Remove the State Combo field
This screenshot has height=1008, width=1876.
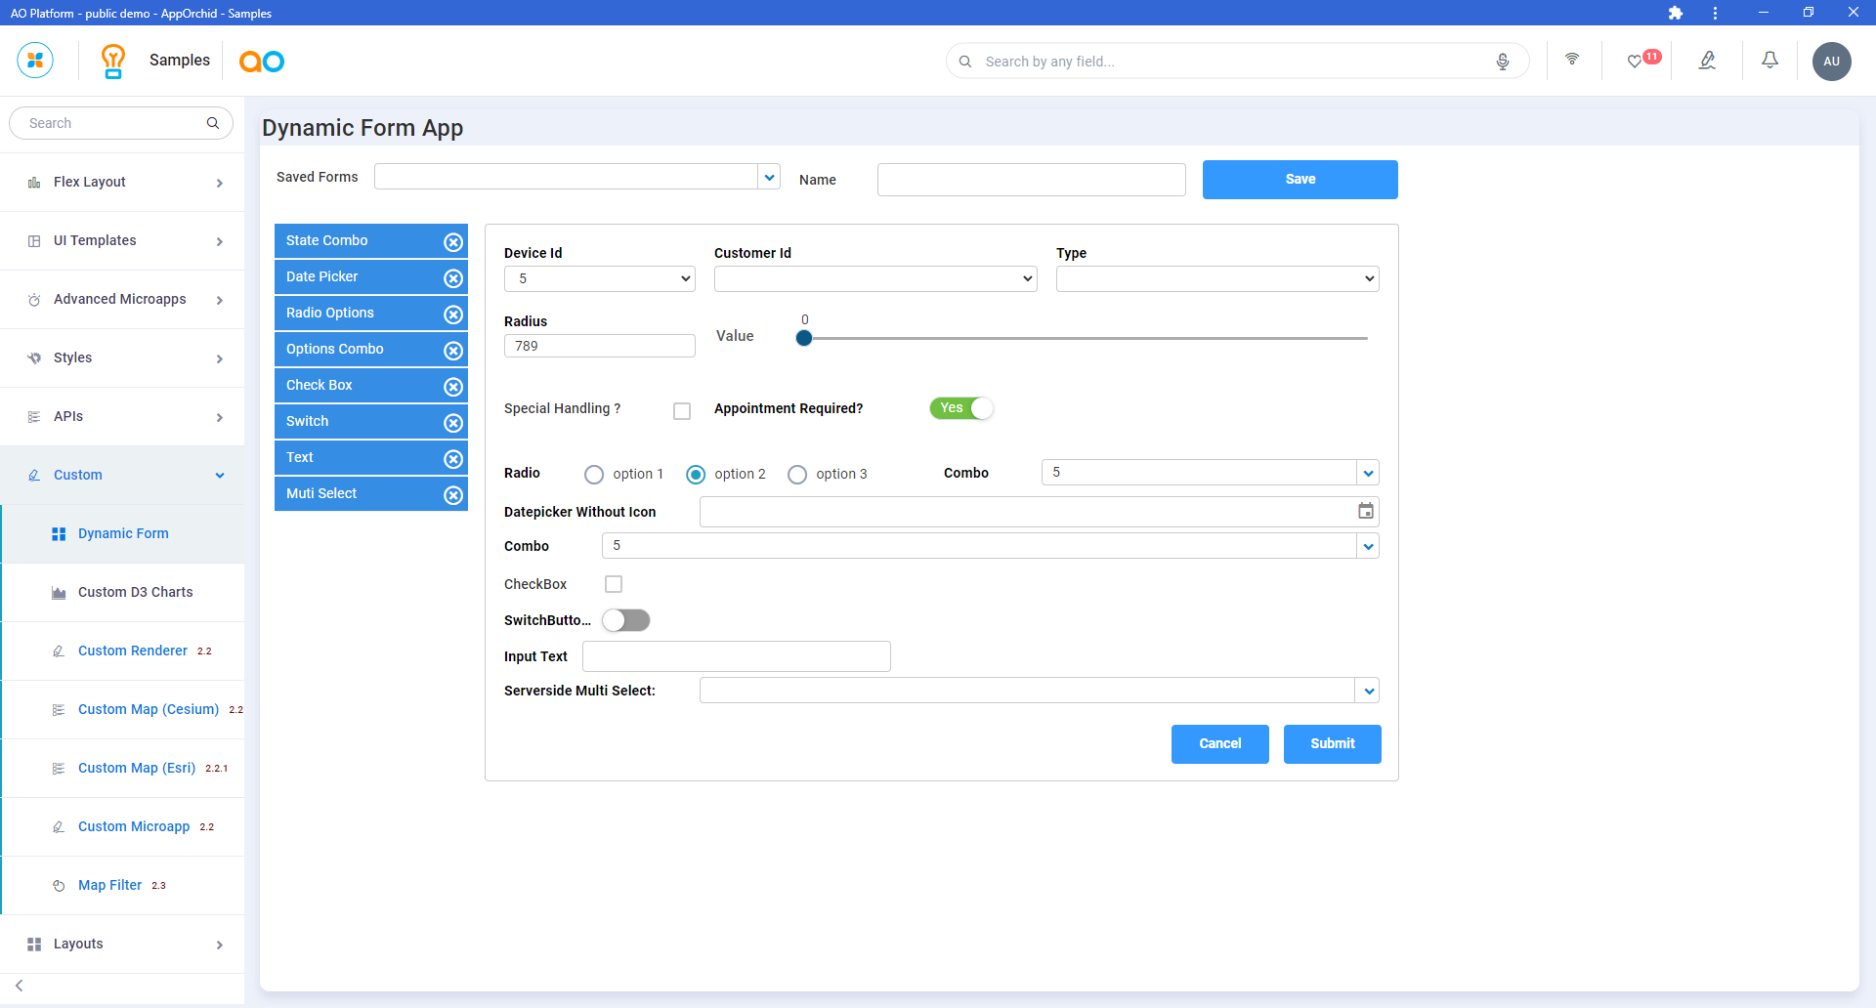coord(453,242)
